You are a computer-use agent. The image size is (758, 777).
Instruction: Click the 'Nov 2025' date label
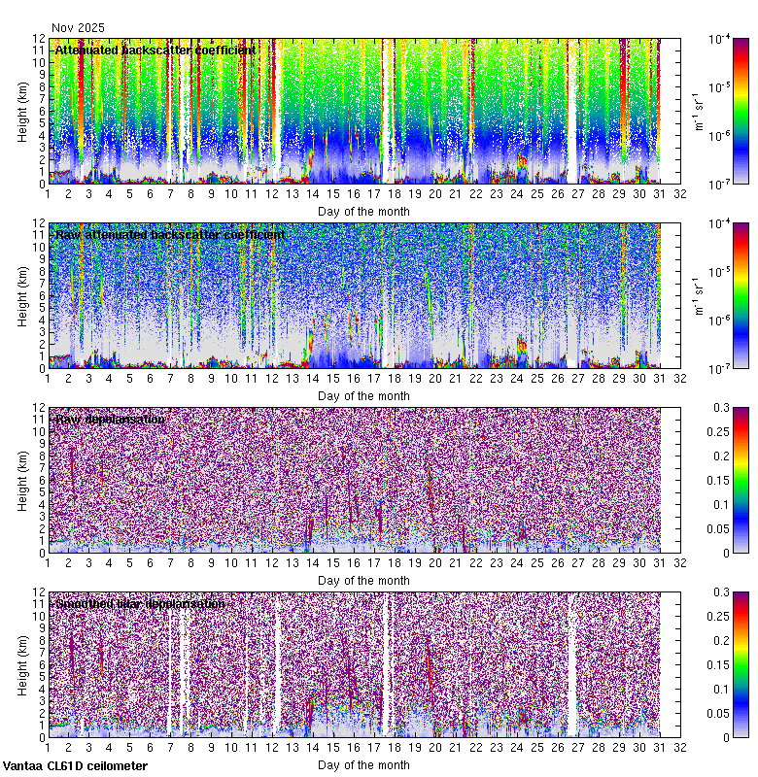[79, 28]
